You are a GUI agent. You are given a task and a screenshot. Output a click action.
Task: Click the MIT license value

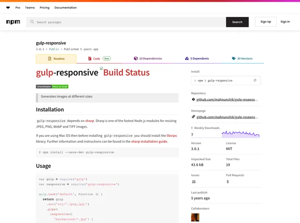point(229,149)
